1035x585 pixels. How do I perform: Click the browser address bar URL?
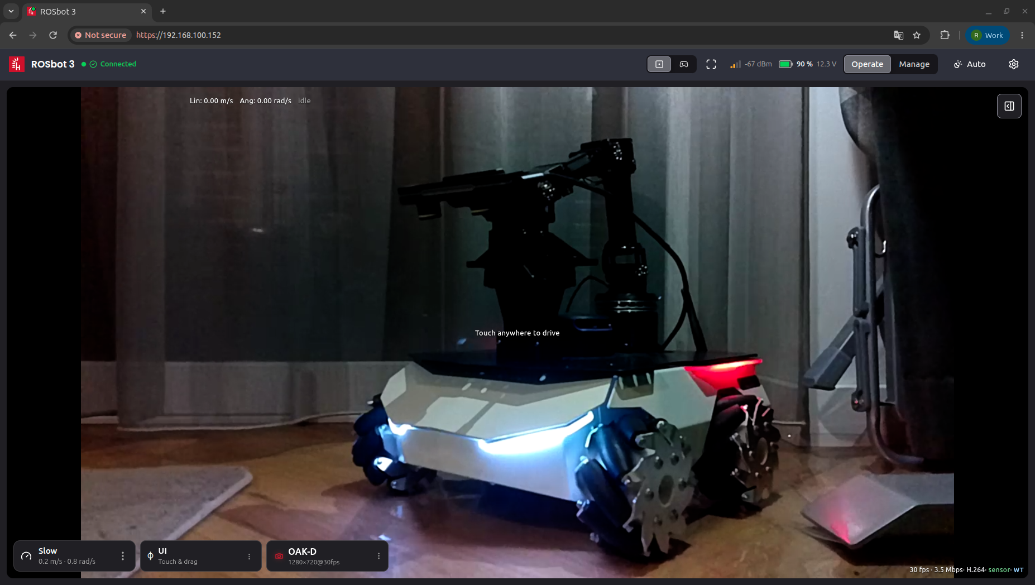(x=179, y=35)
